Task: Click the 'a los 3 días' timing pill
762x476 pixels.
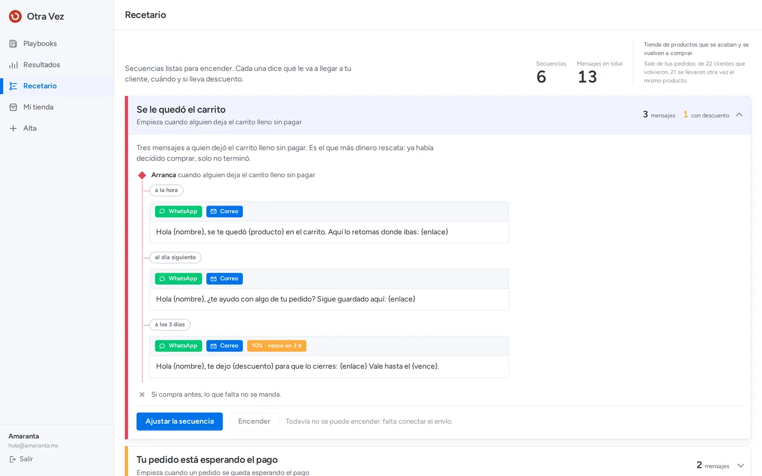Action: pos(170,325)
